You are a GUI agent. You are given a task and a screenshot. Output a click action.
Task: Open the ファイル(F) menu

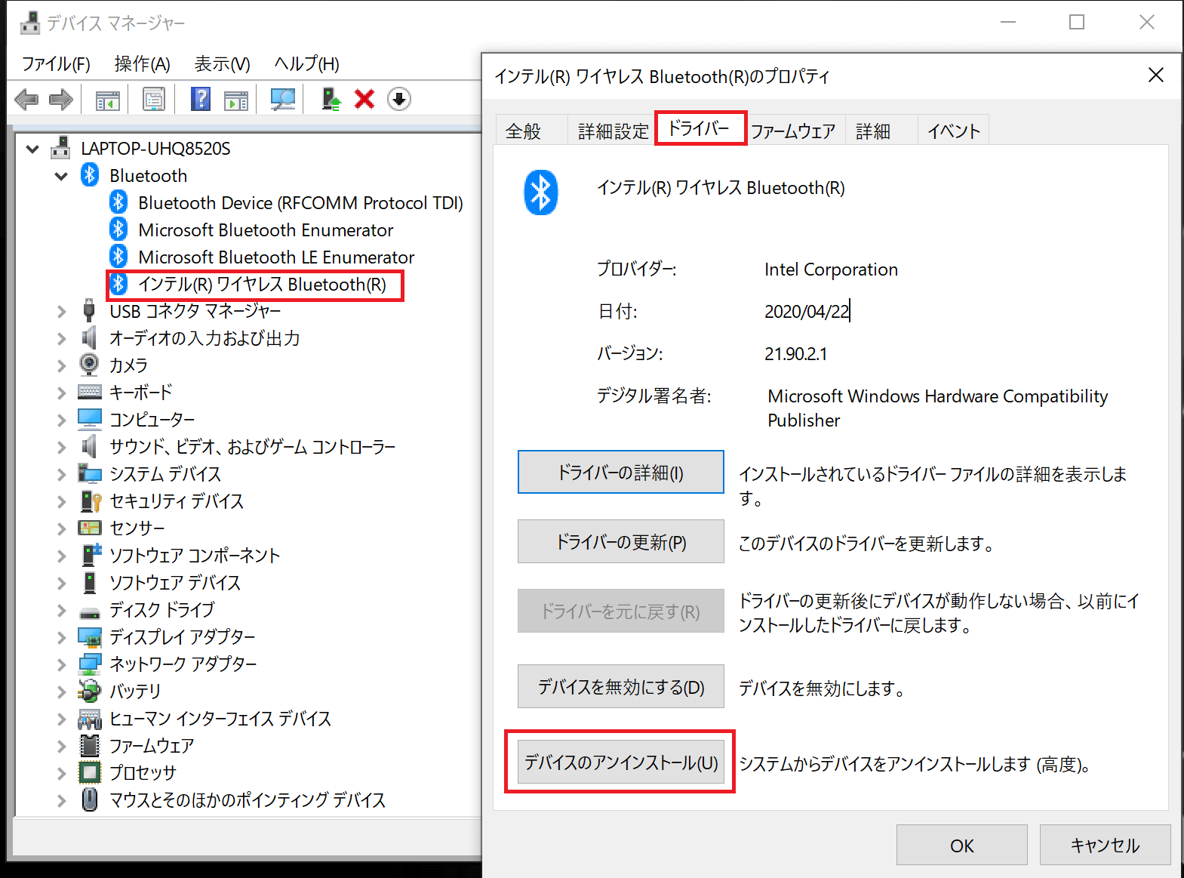pyautogui.click(x=56, y=64)
